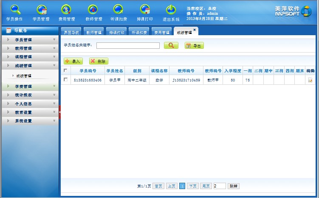Expand the 系统设置 sidebar section
This screenshot has height=198, width=319.
point(29,121)
